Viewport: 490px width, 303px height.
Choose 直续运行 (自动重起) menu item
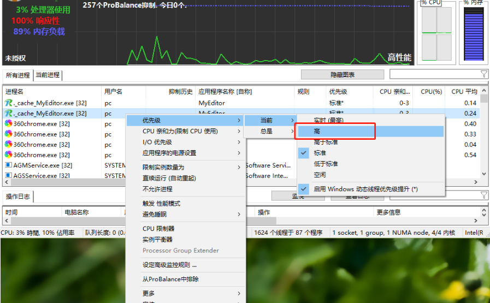pyautogui.click(x=186, y=178)
